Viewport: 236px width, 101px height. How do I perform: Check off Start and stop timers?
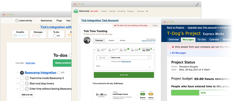[22, 83]
